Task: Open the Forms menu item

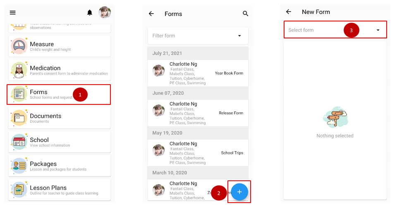Action: [59, 95]
